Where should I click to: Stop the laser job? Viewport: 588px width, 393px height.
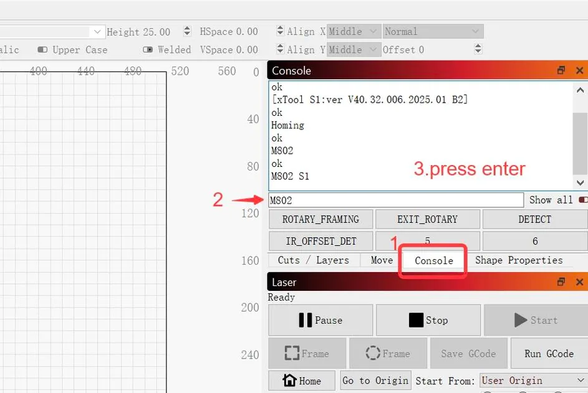(428, 320)
